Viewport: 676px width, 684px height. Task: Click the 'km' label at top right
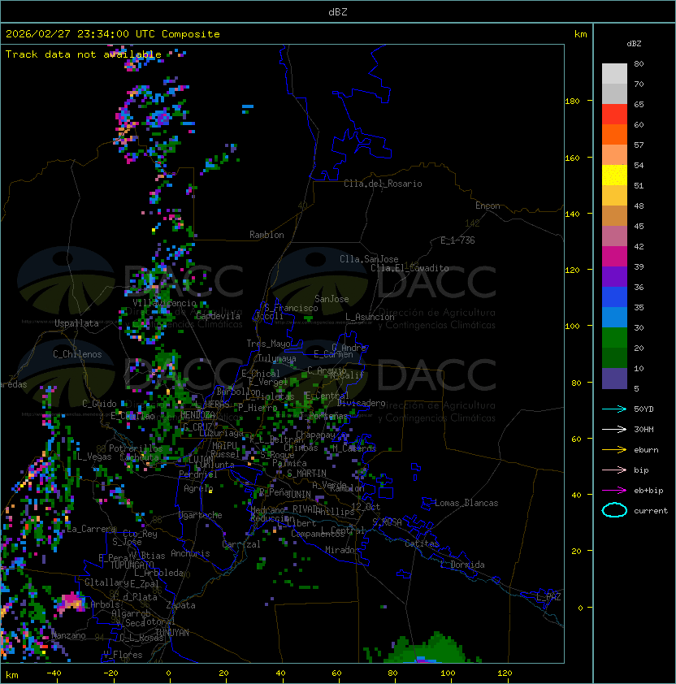[580, 34]
